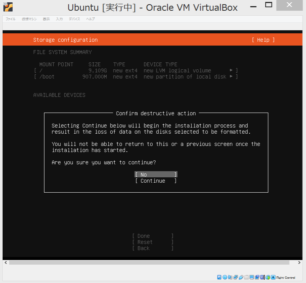Click the audio speaker status icon
The image size is (306, 283).
pyautogui.click(x=230, y=277)
